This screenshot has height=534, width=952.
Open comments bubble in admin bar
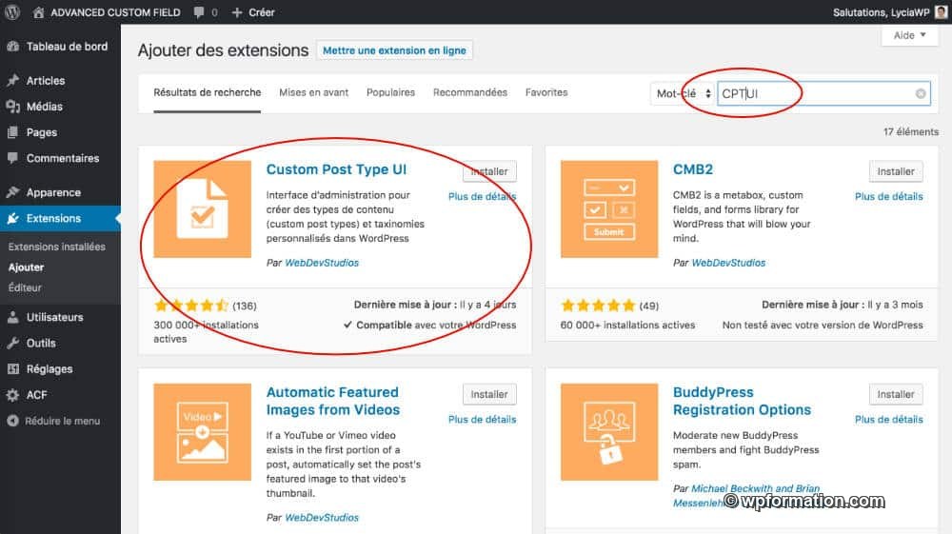tap(199, 12)
